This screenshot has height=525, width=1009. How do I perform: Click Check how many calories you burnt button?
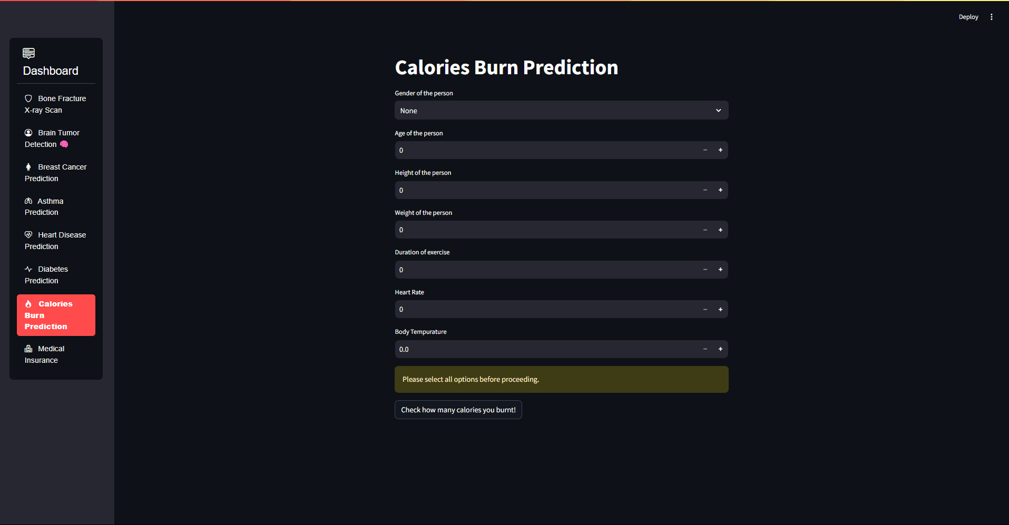point(458,410)
